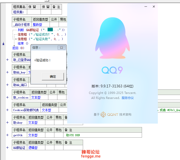Click the QQNT architecture logo icon
The width and height of the screenshot is (180, 160).
[103, 115]
